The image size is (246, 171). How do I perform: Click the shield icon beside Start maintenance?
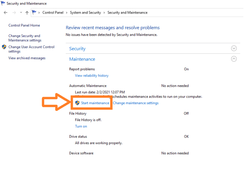[x=77, y=103]
